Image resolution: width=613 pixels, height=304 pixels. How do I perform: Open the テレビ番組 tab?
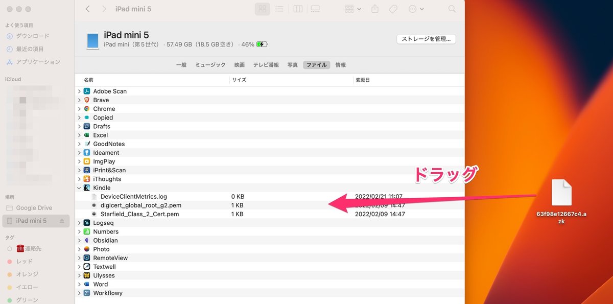(x=266, y=65)
